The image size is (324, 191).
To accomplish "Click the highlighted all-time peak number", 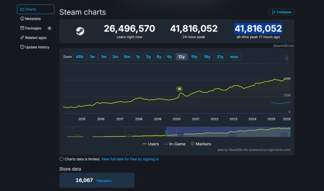I will [258, 29].
